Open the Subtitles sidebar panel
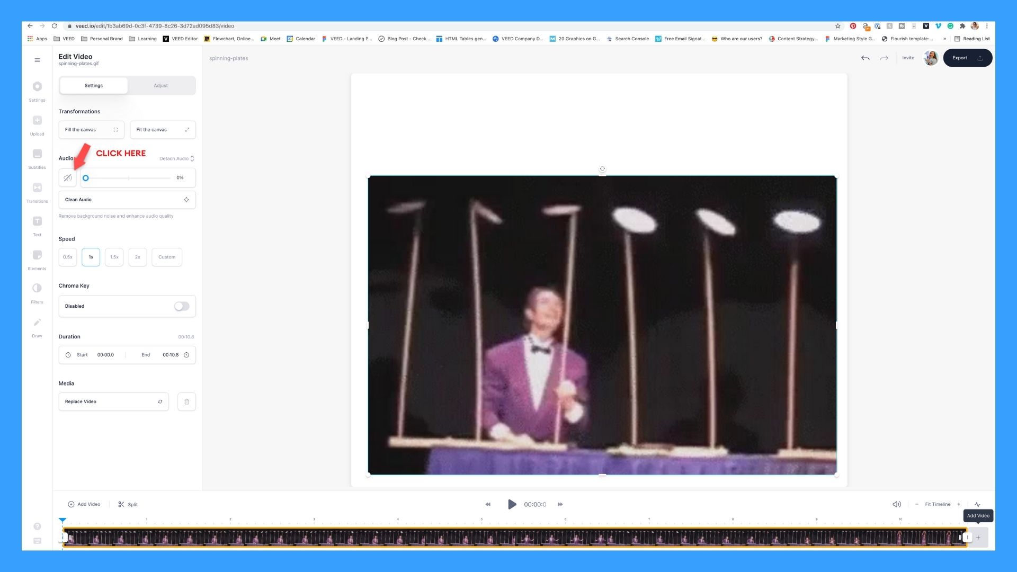The height and width of the screenshot is (572, 1017). click(x=37, y=154)
